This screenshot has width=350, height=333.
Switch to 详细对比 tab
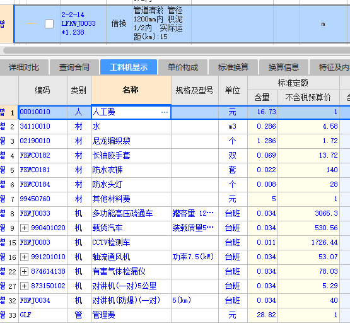click(x=24, y=67)
